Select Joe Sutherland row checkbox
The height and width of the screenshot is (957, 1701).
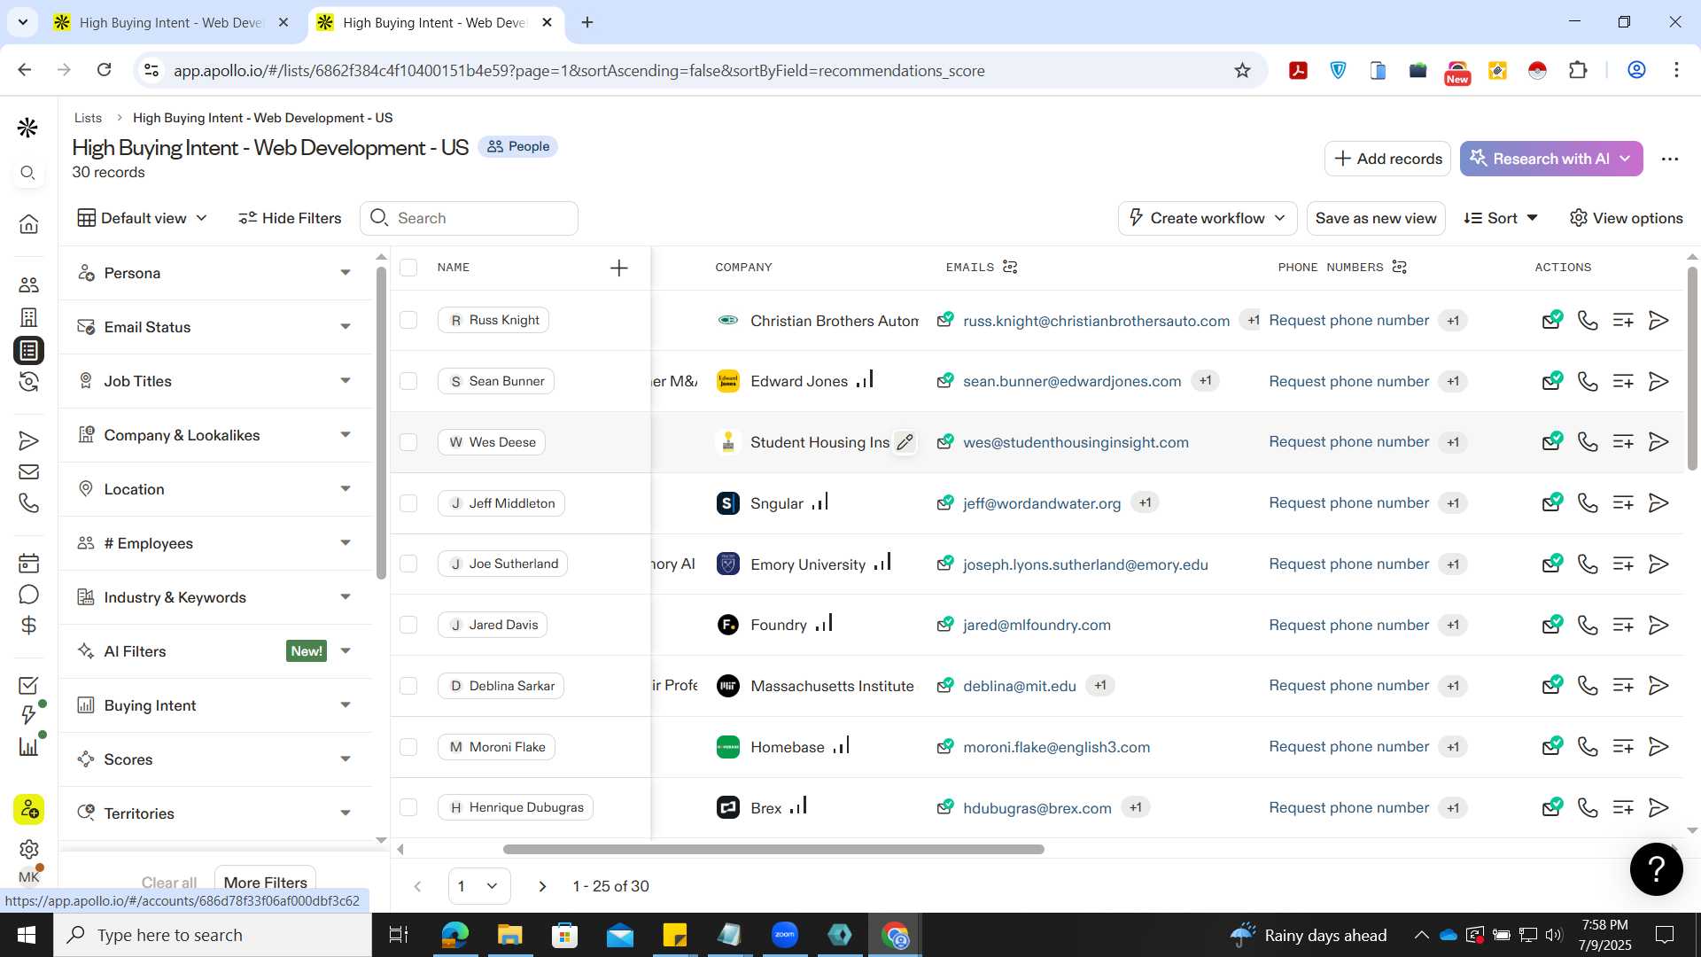(408, 564)
